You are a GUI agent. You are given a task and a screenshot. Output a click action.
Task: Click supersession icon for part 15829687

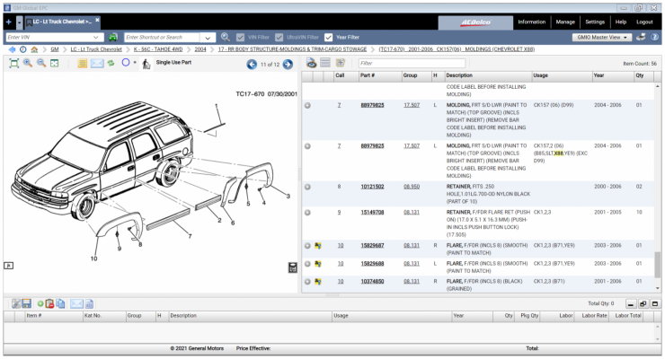pyautogui.click(x=318, y=246)
